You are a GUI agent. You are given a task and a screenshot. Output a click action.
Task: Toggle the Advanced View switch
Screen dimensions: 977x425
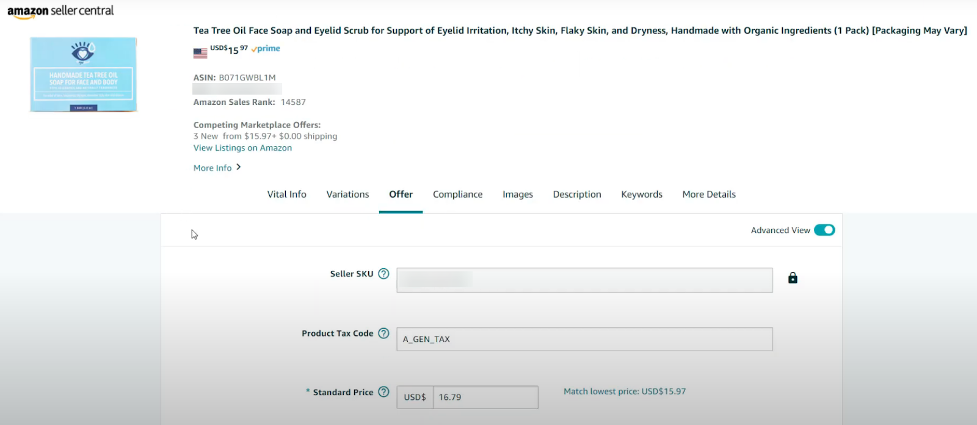(x=824, y=230)
